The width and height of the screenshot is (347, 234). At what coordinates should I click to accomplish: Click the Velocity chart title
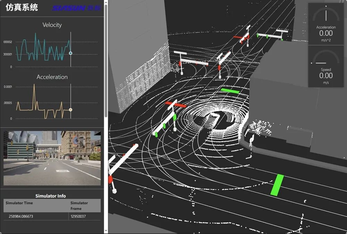[52, 25]
